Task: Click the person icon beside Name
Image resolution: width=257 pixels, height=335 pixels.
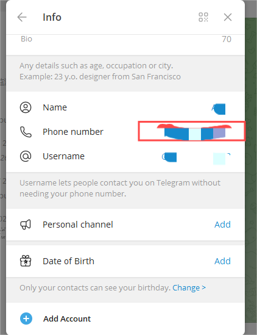Action: click(26, 107)
